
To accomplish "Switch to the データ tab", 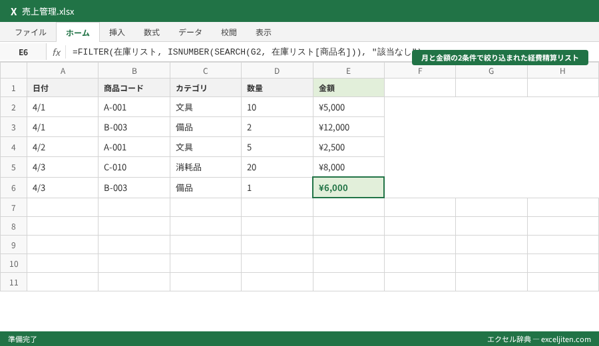I will [190, 33].
